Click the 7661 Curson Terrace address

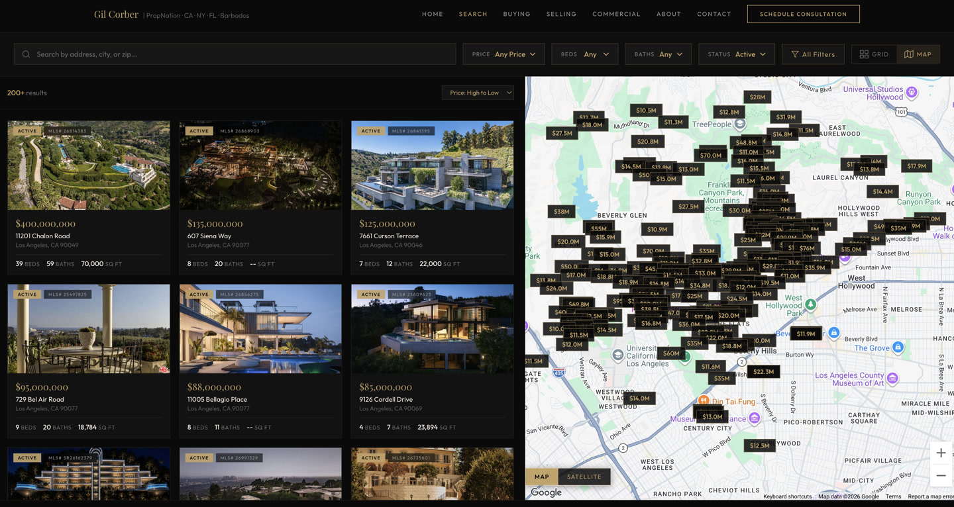click(x=389, y=236)
